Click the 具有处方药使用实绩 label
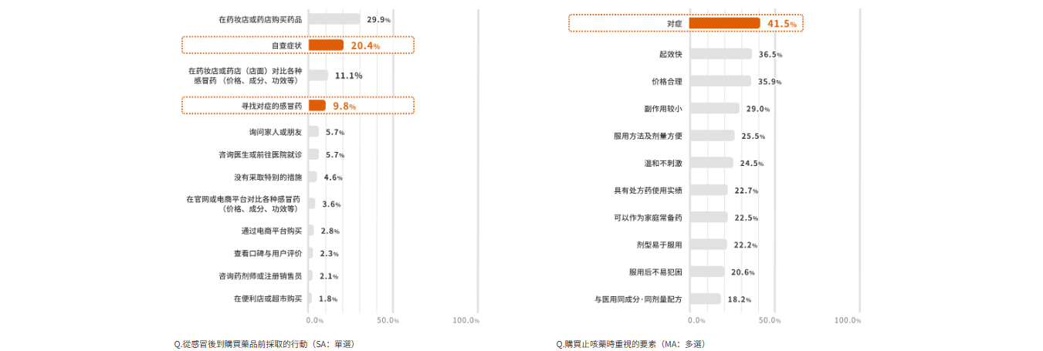 pyautogui.click(x=648, y=191)
